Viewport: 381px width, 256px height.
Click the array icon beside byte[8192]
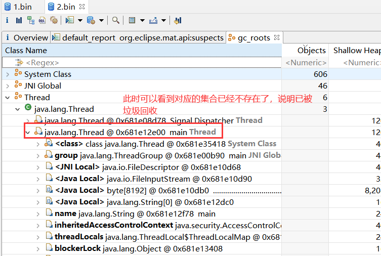tap(49, 189)
